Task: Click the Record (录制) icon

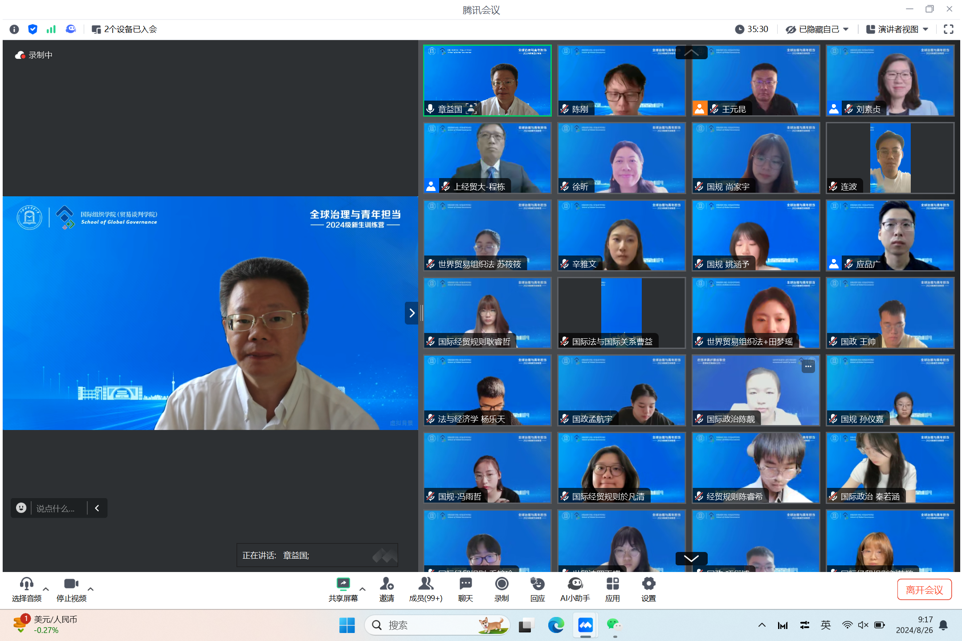Action: coord(501,584)
